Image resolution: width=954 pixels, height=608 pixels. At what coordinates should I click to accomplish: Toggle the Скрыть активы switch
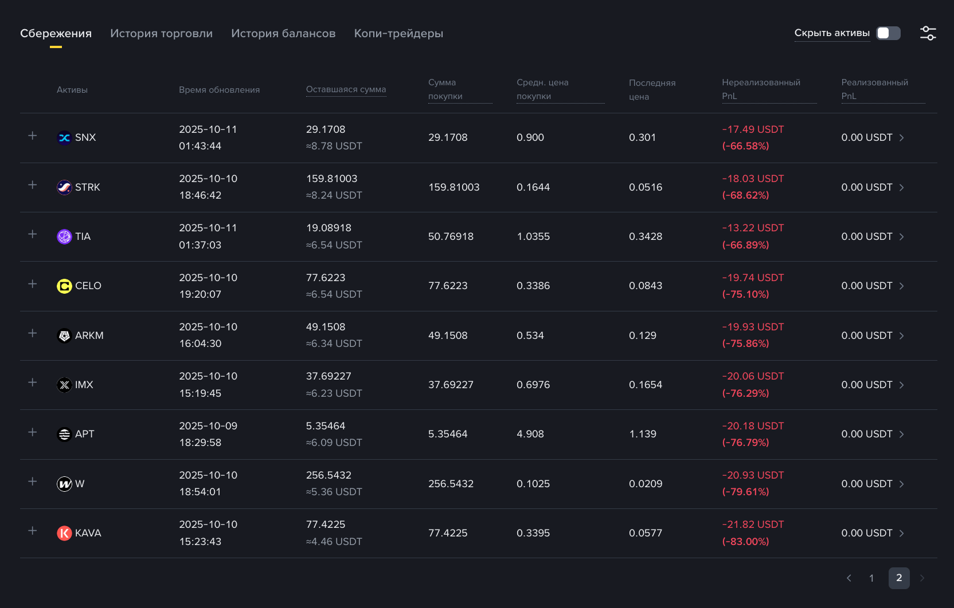click(x=888, y=33)
